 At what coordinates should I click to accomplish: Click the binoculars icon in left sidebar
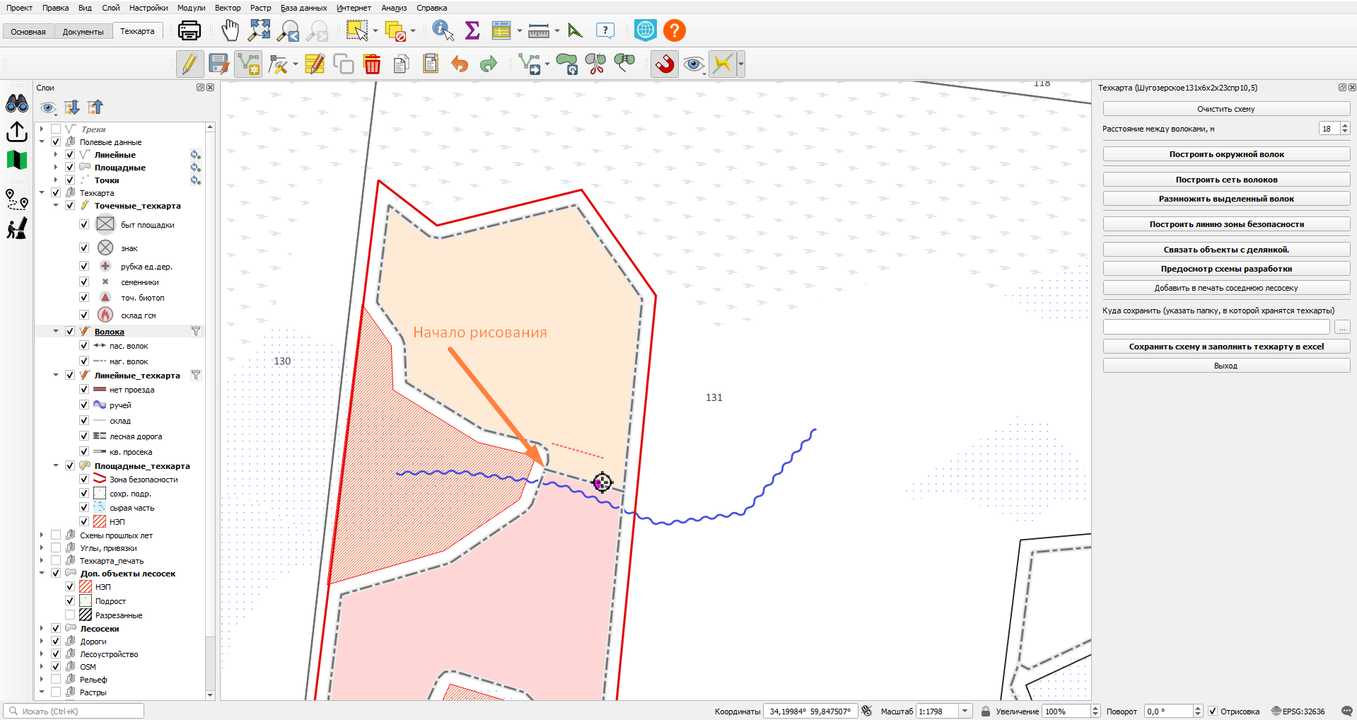17,104
